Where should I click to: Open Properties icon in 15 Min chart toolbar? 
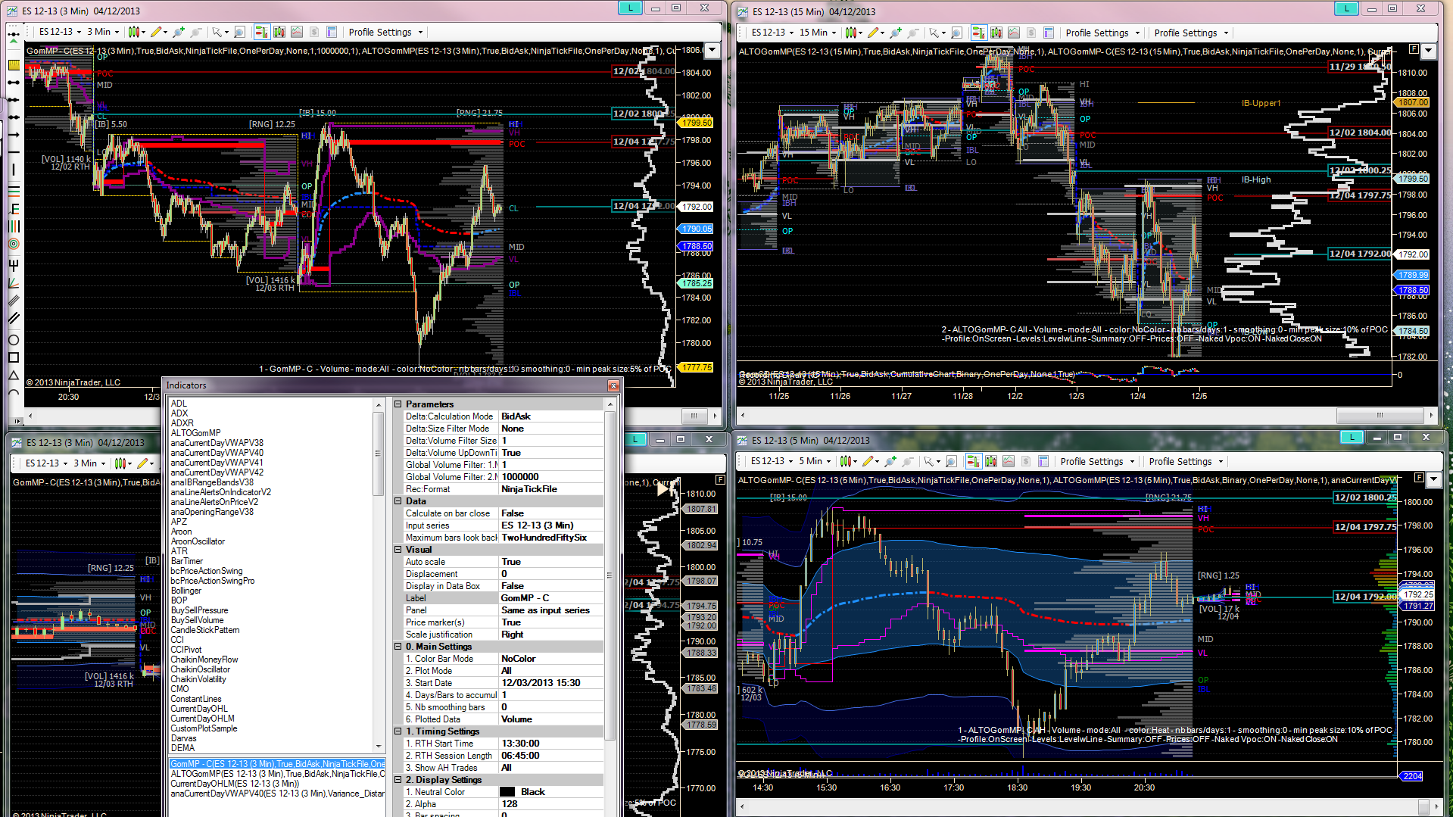[1048, 33]
